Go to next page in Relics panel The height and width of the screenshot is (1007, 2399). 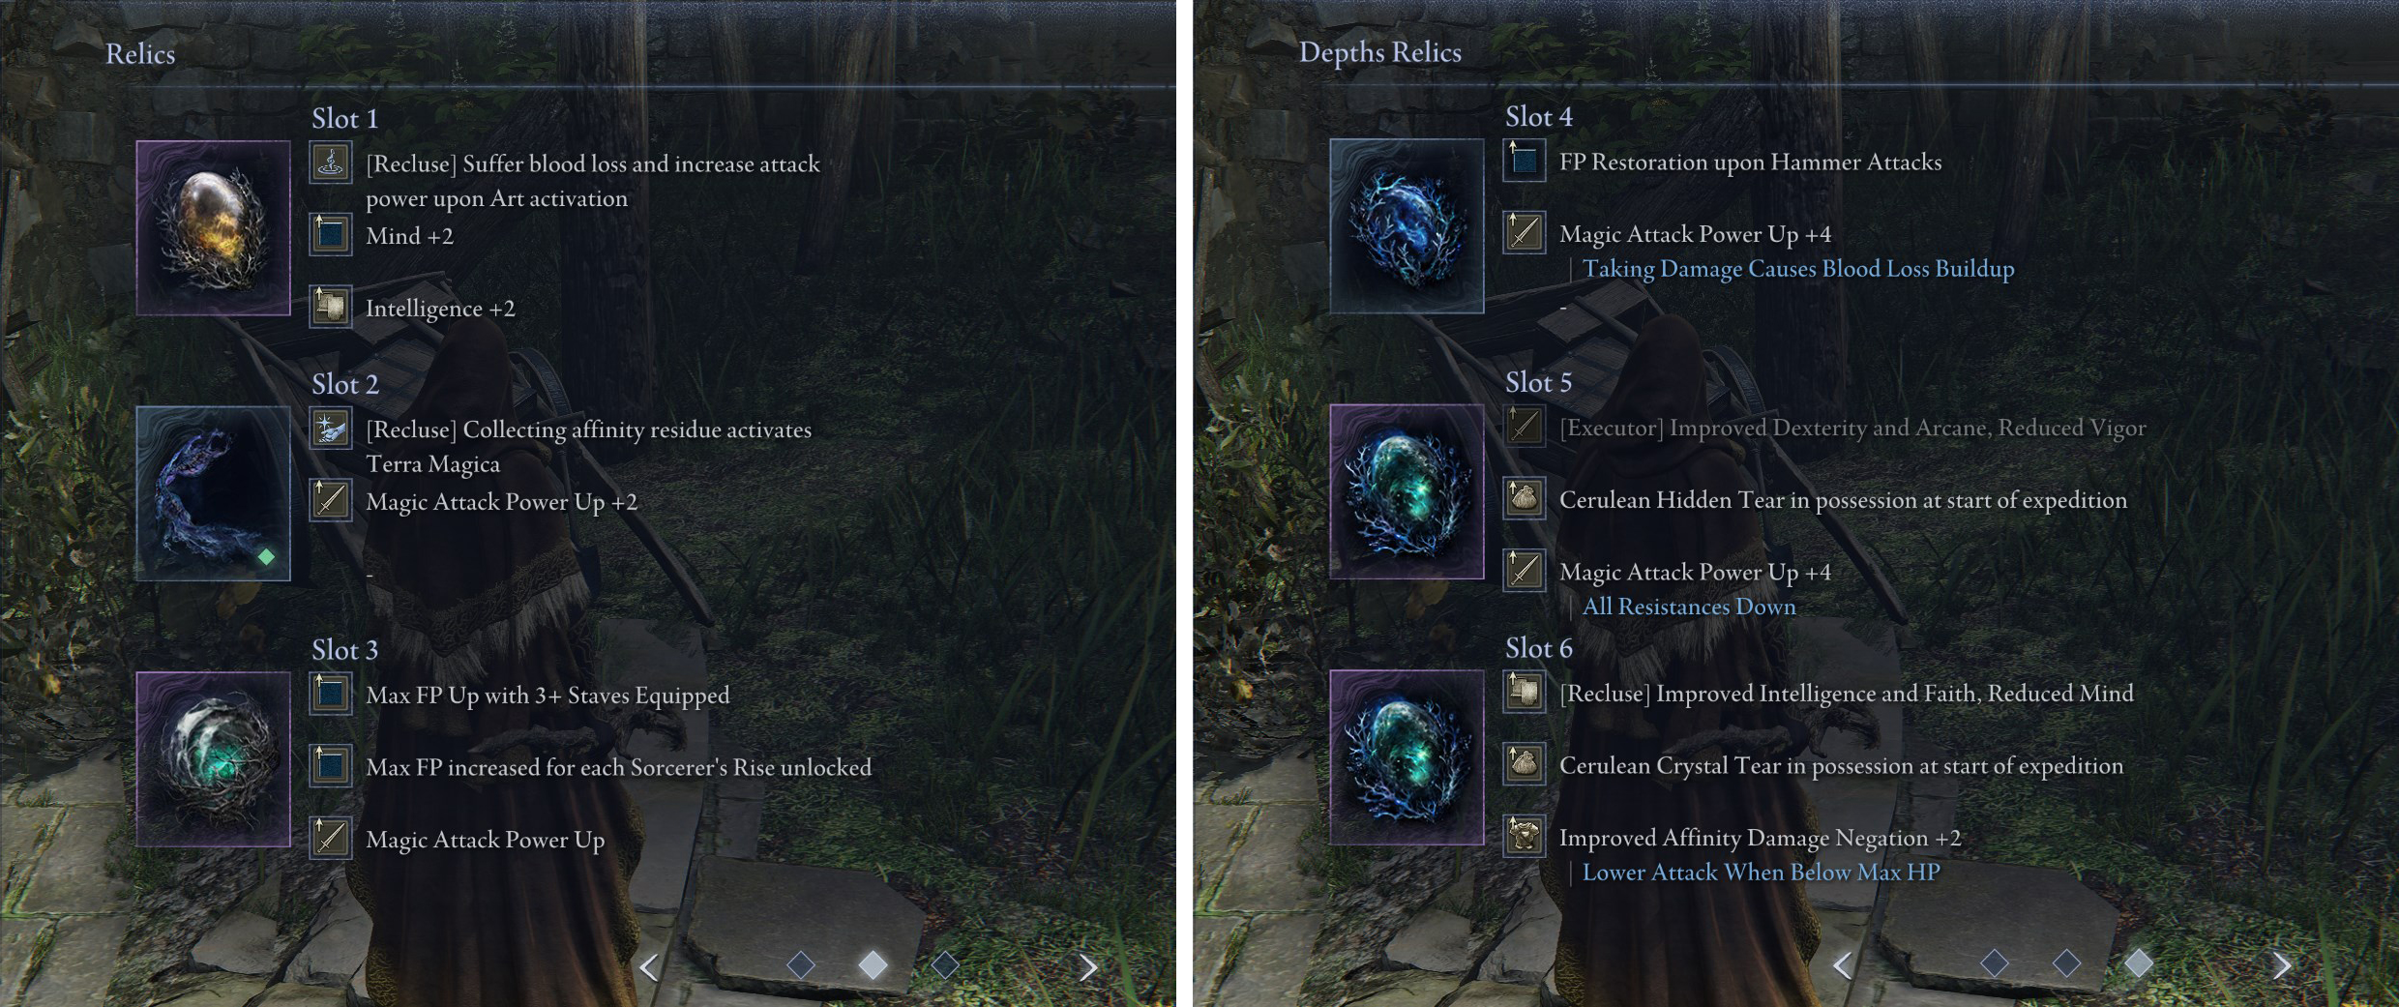click(1088, 966)
